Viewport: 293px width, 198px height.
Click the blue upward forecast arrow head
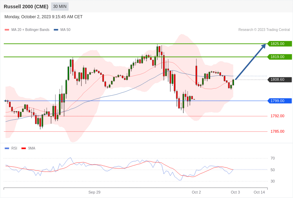[x=264, y=46]
